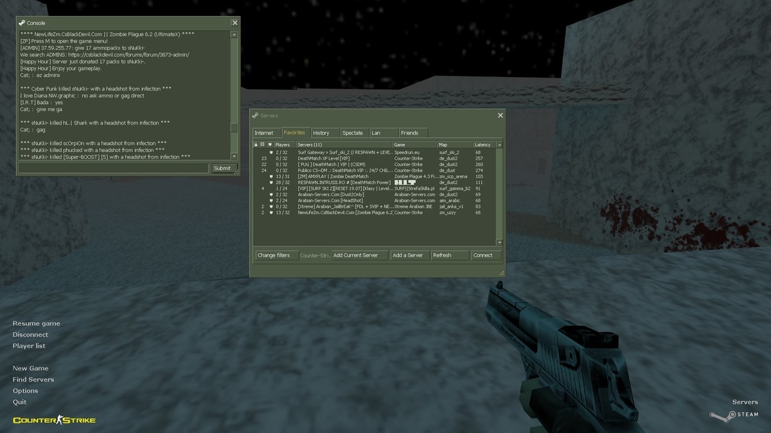Click the bot column header icon
This screenshot has height=433, width=771.
pyautogui.click(x=263, y=145)
